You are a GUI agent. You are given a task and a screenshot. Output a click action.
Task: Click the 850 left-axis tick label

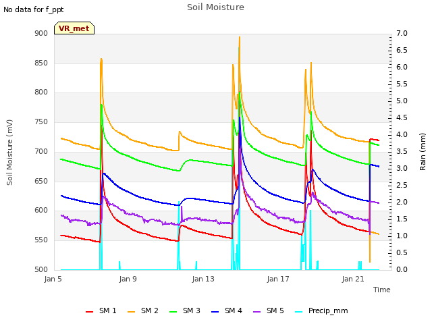pyautogui.click(x=41, y=63)
